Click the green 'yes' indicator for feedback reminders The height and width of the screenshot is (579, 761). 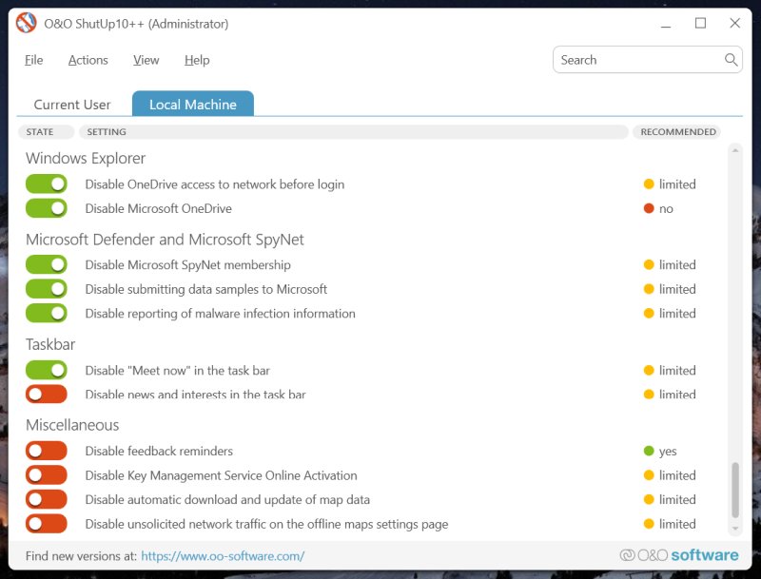tap(649, 452)
